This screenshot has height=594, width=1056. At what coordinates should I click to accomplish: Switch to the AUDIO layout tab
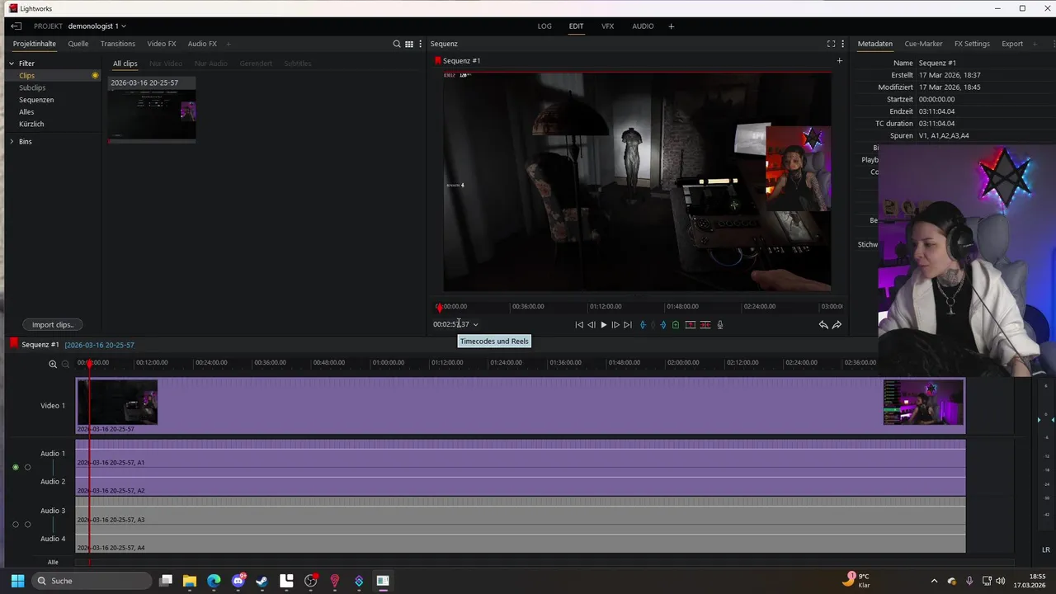[643, 26]
